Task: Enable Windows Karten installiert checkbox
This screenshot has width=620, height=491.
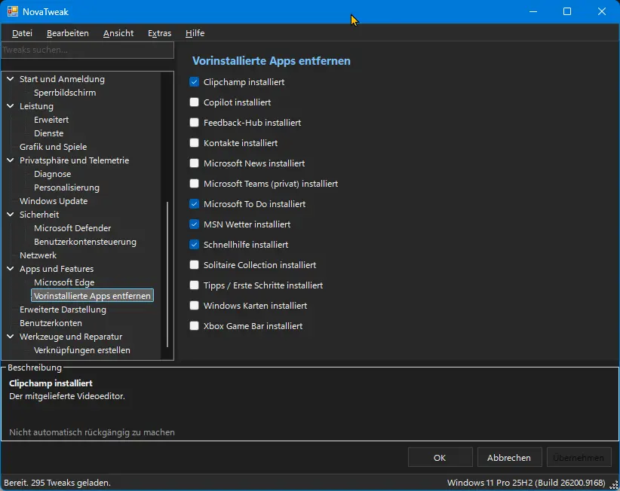Action: 194,306
